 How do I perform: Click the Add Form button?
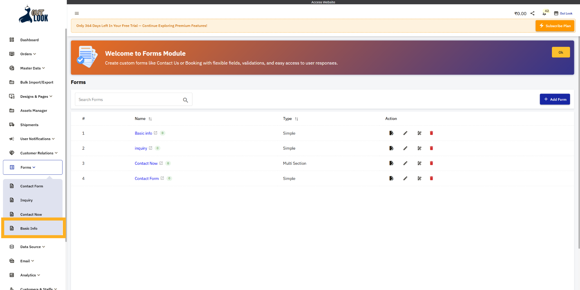[x=555, y=99]
